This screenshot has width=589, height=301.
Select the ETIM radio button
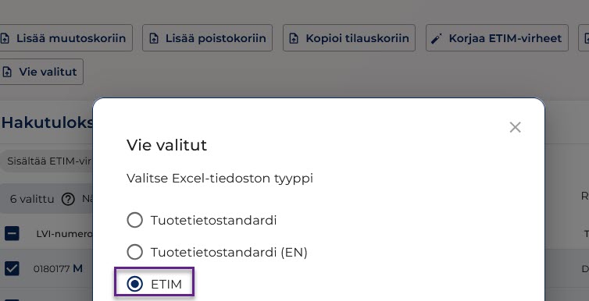135,284
